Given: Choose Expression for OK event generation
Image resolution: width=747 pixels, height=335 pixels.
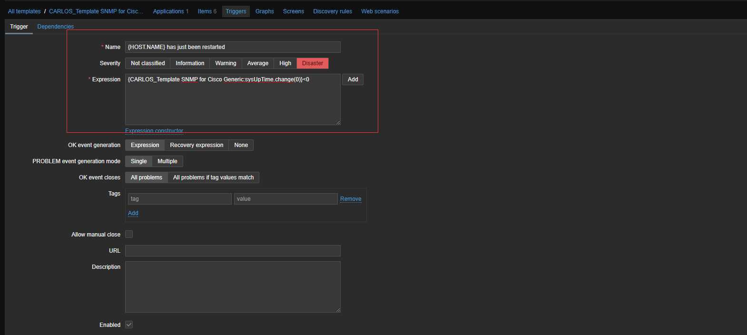Looking at the screenshot, I should point(145,145).
